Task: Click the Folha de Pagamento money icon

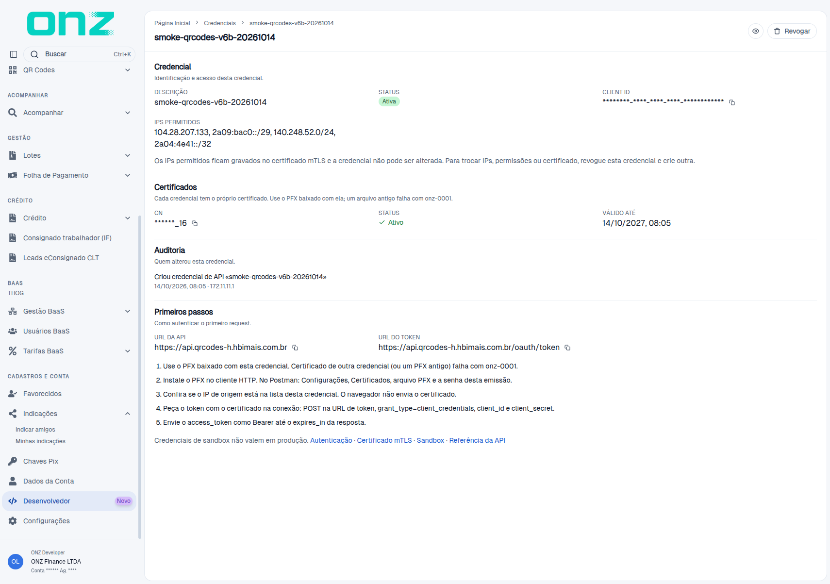Action: tap(13, 175)
